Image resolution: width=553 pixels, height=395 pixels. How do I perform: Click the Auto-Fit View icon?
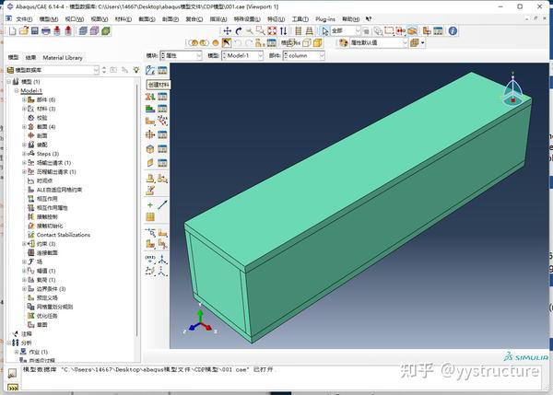pyautogui.click(x=272, y=31)
